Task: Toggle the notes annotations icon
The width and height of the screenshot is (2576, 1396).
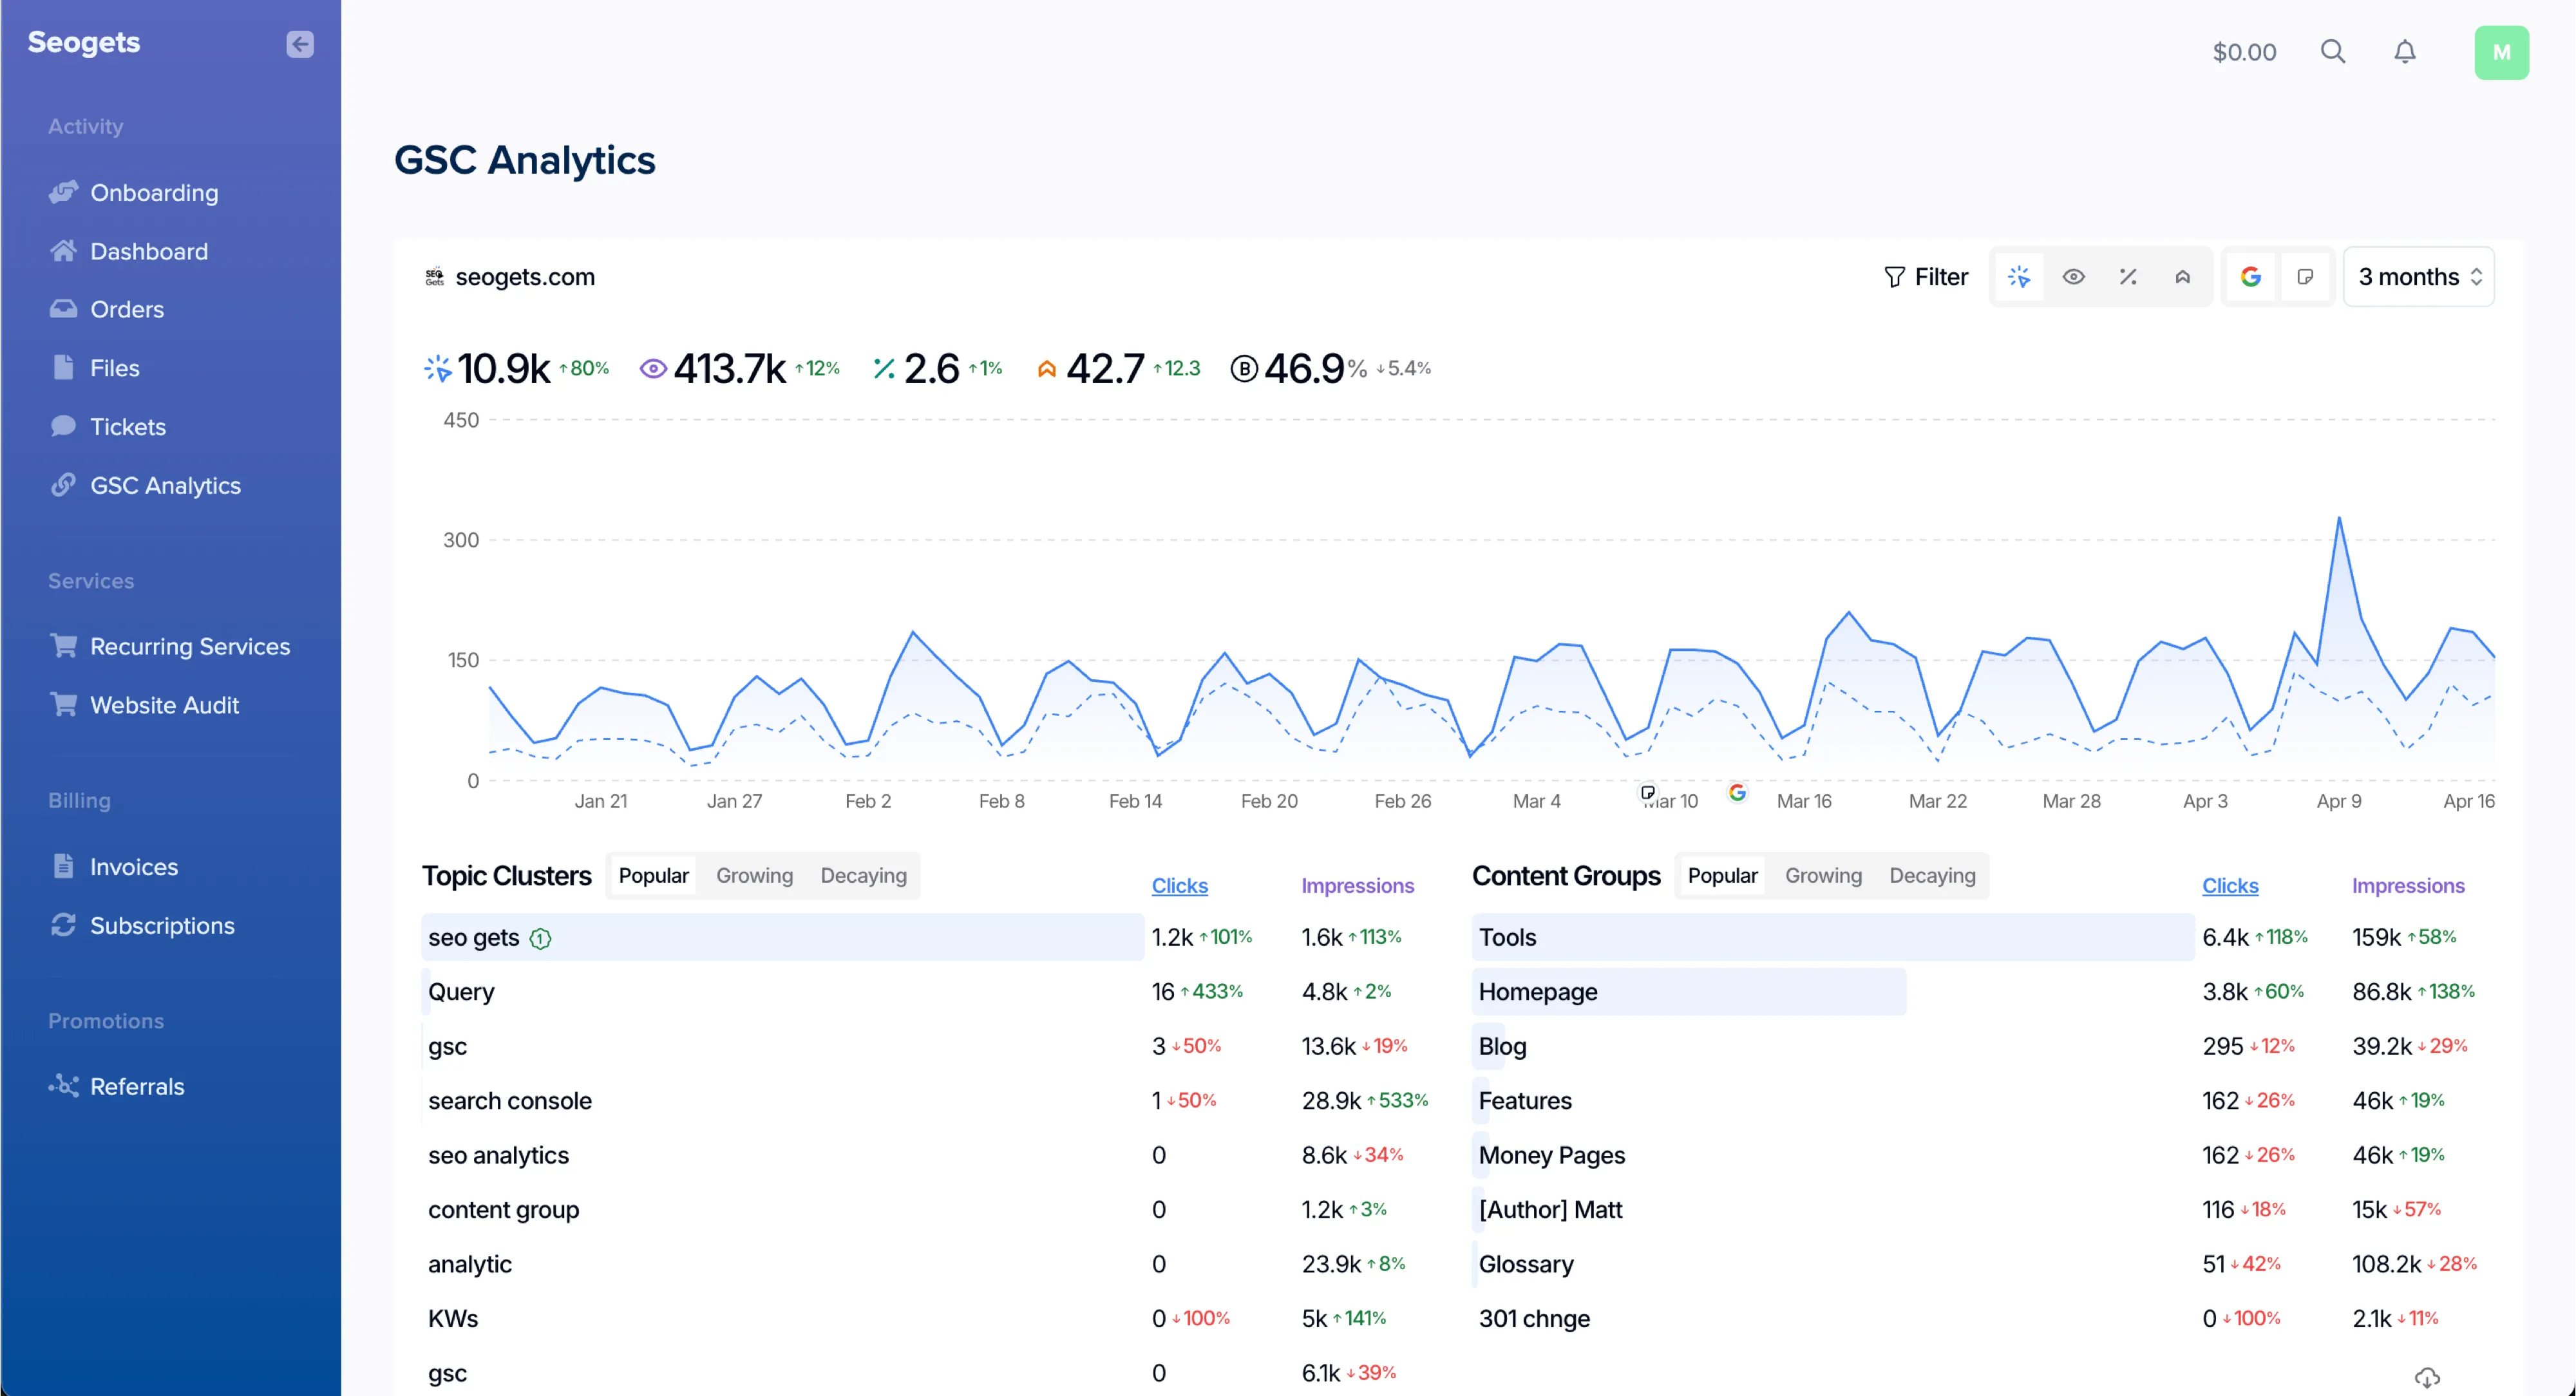Action: click(2305, 277)
